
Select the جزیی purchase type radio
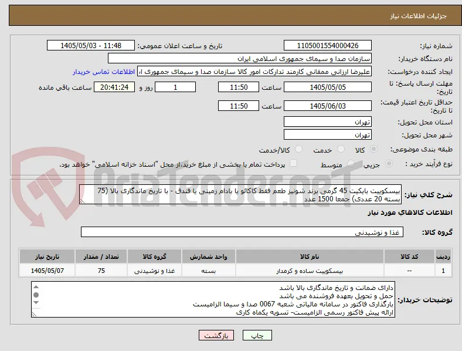(389, 163)
